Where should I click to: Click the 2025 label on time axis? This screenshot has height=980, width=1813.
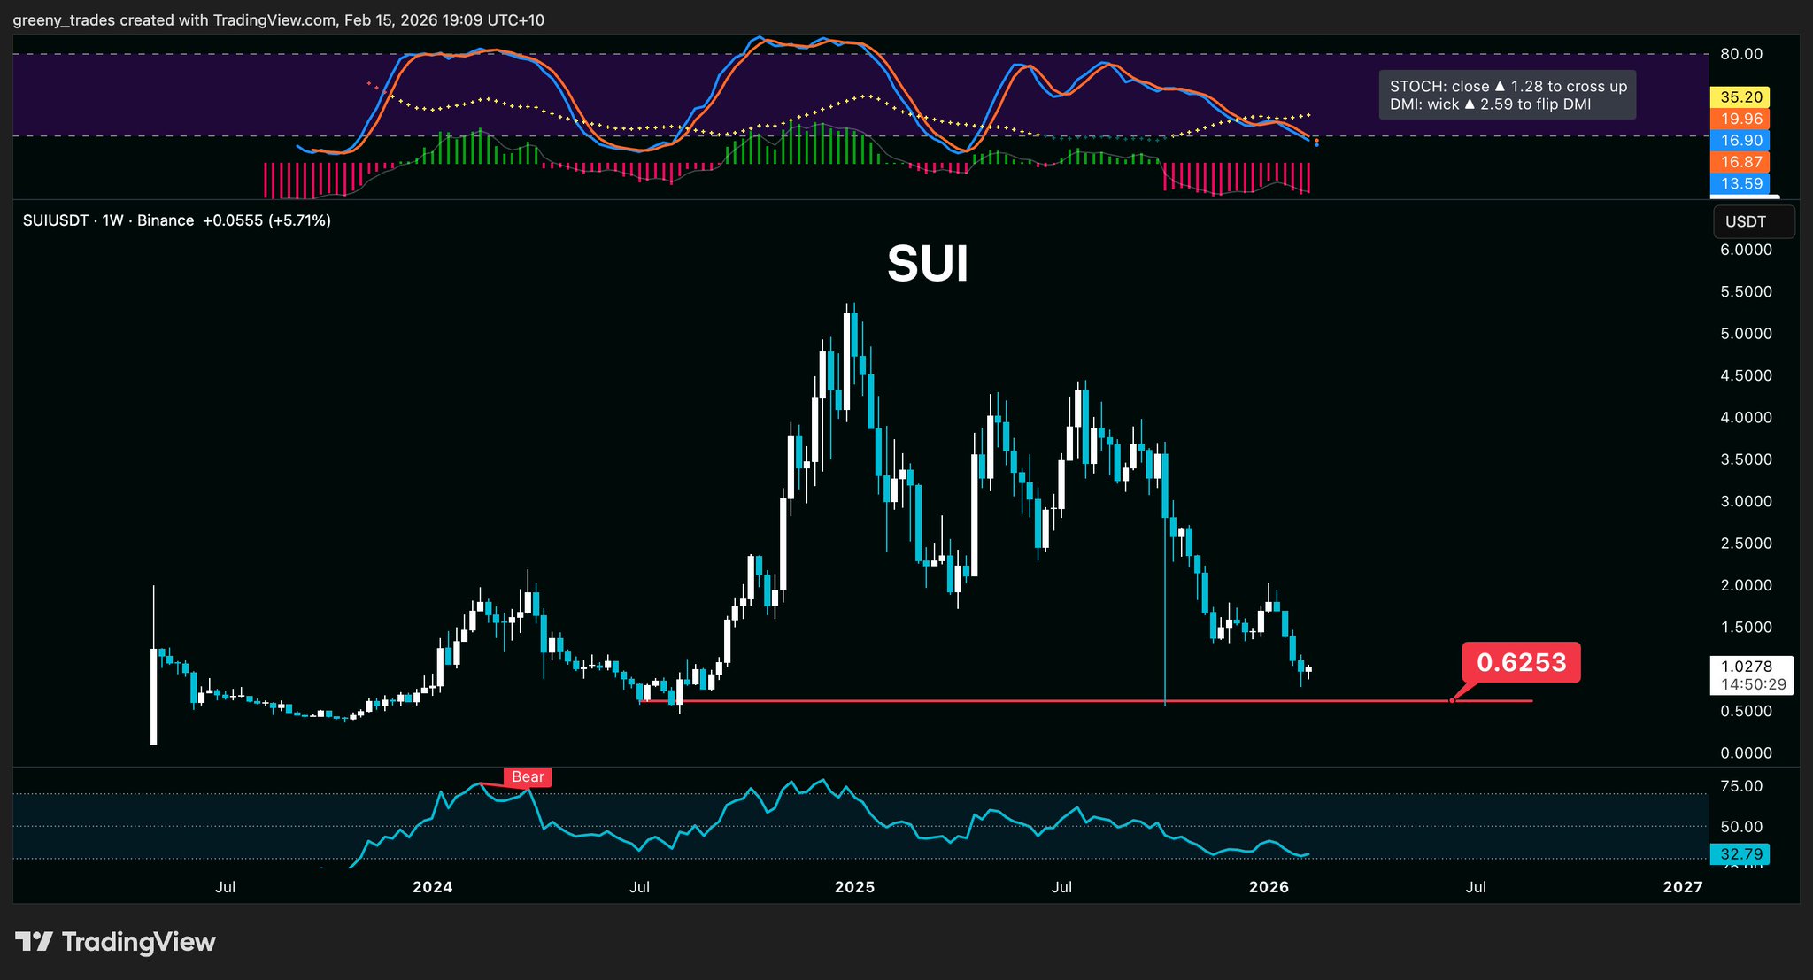coord(854,887)
